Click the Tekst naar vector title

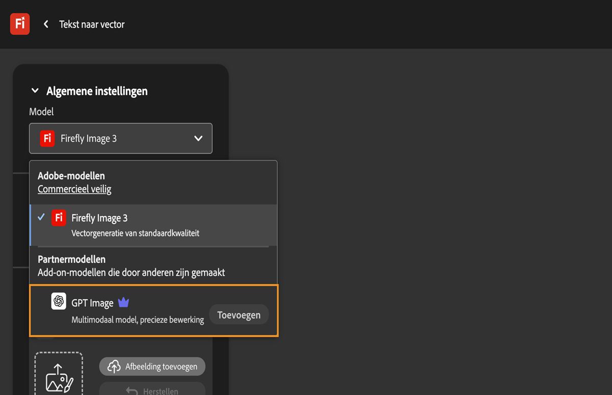pyautogui.click(x=92, y=24)
